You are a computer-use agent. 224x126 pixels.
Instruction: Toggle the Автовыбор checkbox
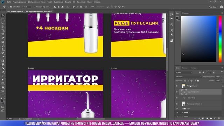coord(11,7)
